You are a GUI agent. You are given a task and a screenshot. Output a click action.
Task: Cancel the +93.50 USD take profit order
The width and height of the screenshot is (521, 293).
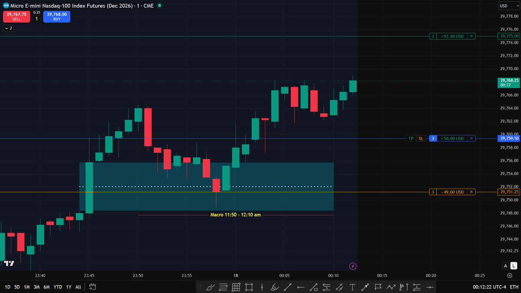[472, 36]
